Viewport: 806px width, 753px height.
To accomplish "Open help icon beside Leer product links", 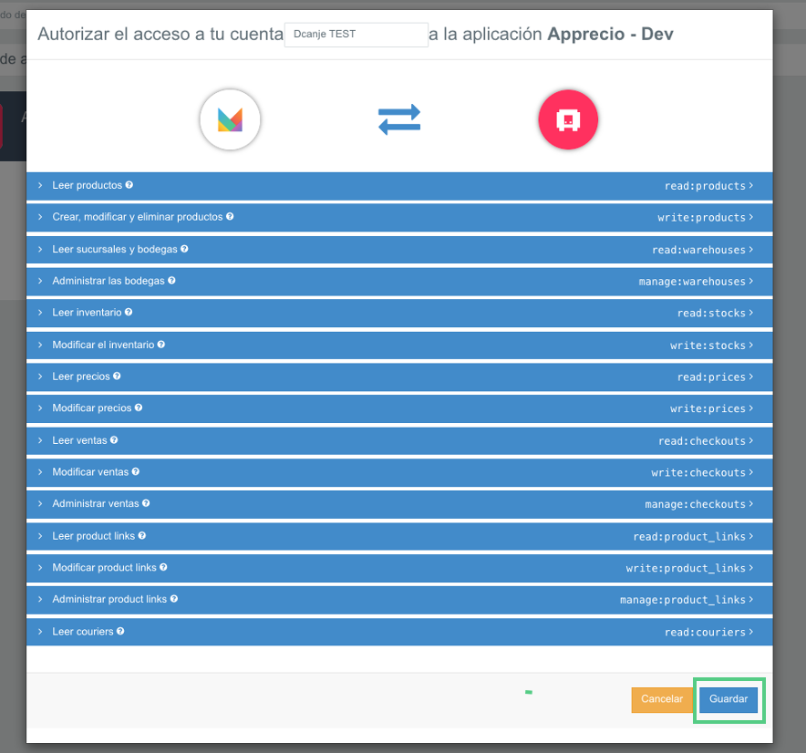I will coord(142,536).
